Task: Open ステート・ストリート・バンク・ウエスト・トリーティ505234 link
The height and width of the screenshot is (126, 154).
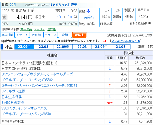Action: point(39,86)
